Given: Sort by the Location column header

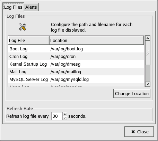Looking at the screenshot, I should coord(96,40).
